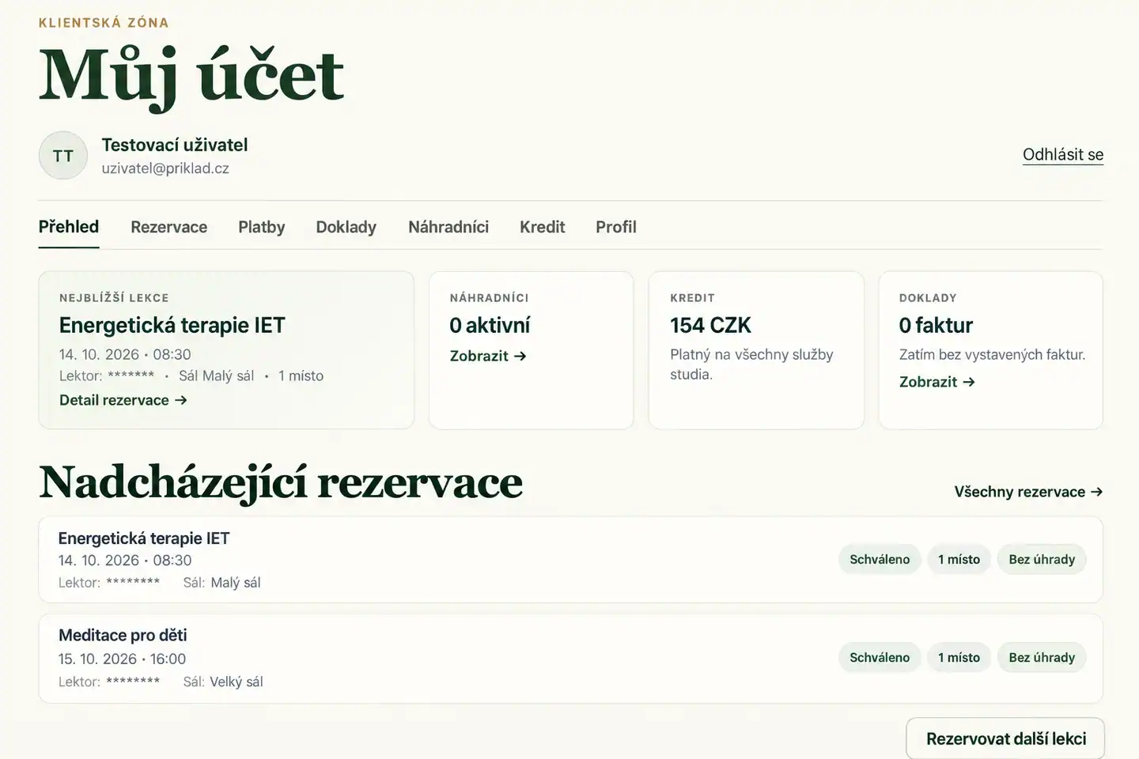Open Detail rezervace link
Viewport: 1139px width, 759px height.
pyautogui.click(x=123, y=400)
